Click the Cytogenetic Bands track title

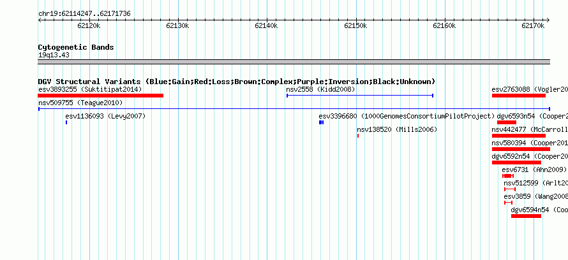[x=76, y=47]
